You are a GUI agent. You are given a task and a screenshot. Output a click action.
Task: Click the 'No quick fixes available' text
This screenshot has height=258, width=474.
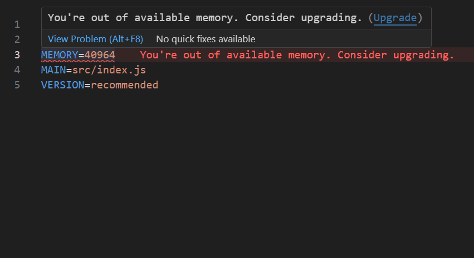(x=206, y=39)
